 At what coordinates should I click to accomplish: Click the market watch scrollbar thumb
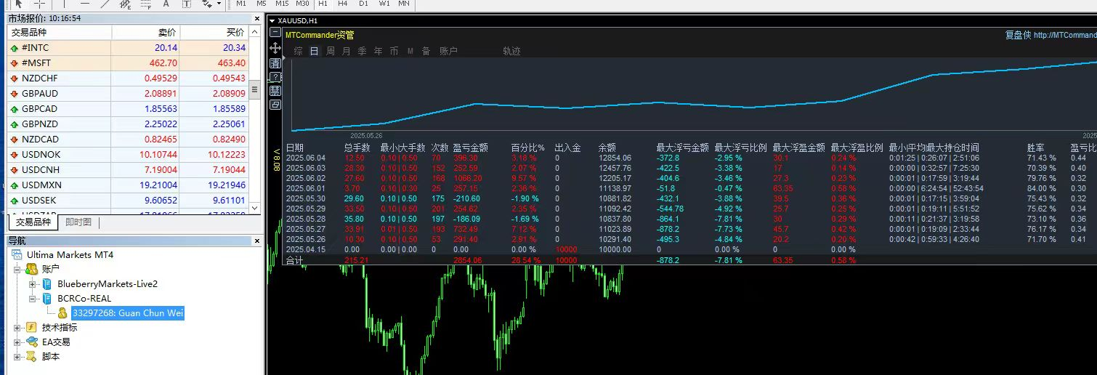pos(255,88)
